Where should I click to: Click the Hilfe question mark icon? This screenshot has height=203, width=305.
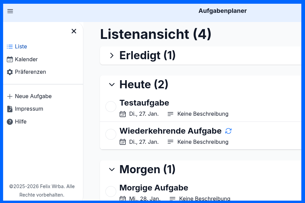9,121
